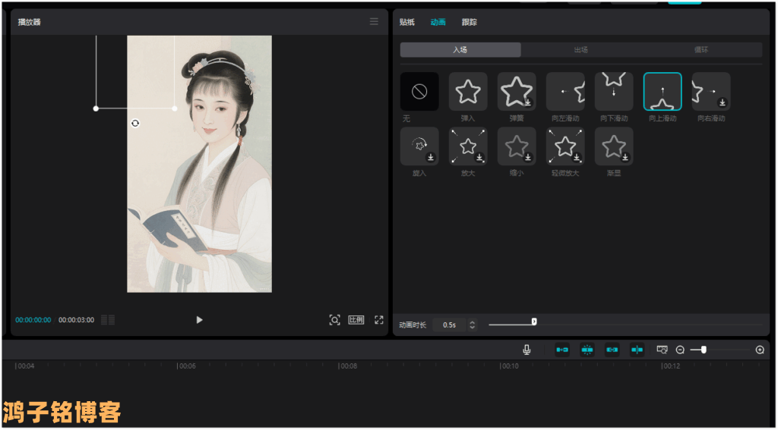Image resolution: width=778 pixels, height=430 pixels.
Task: Switch to the 贴纸 tab
Action: pyautogui.click(x=407, y=22)
